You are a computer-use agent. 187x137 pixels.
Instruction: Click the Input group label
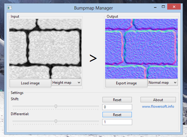(x=15, y=16)
